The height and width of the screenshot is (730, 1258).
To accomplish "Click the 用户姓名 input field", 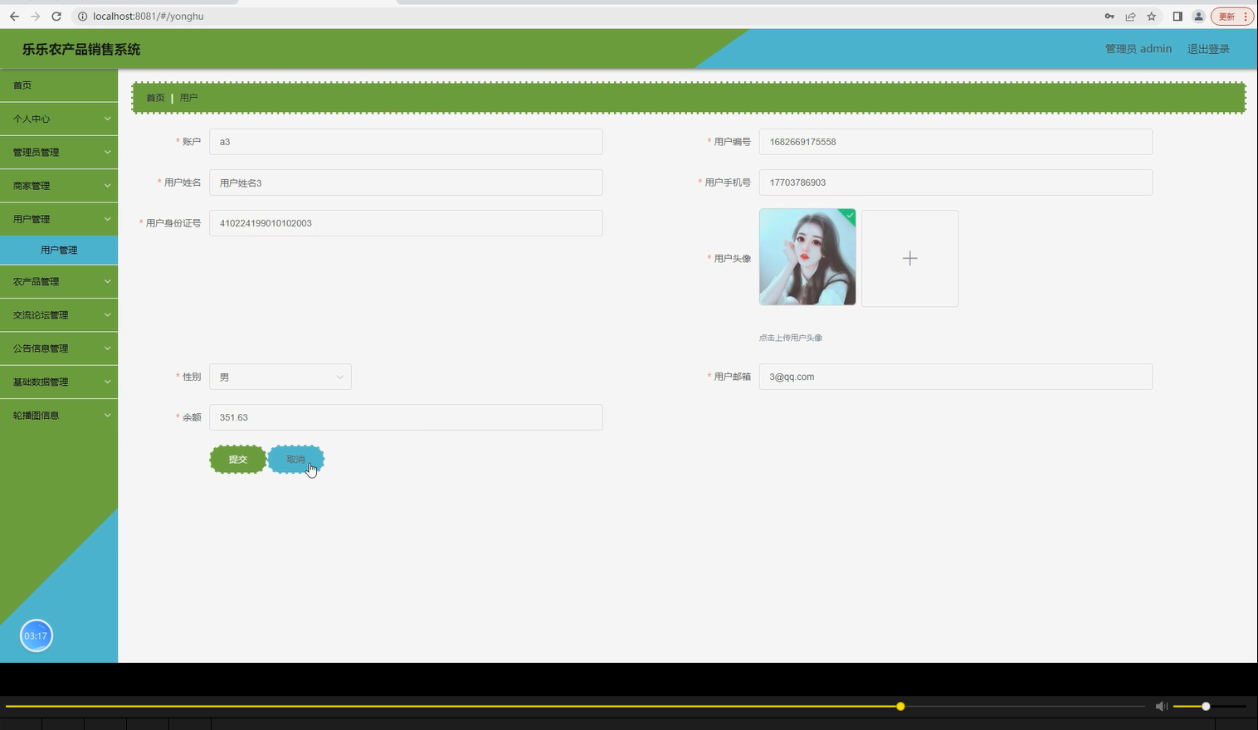I will (406, 182).
